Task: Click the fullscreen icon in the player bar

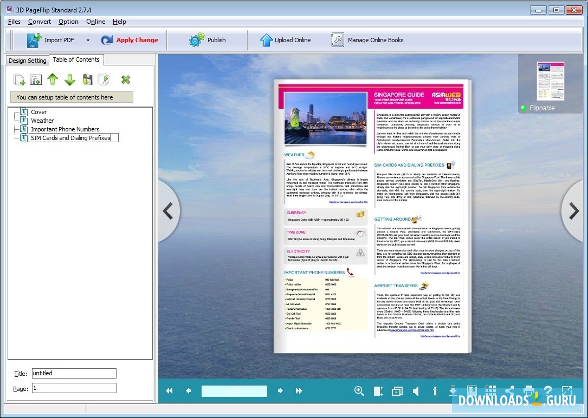Action: [x=567, y=391]
